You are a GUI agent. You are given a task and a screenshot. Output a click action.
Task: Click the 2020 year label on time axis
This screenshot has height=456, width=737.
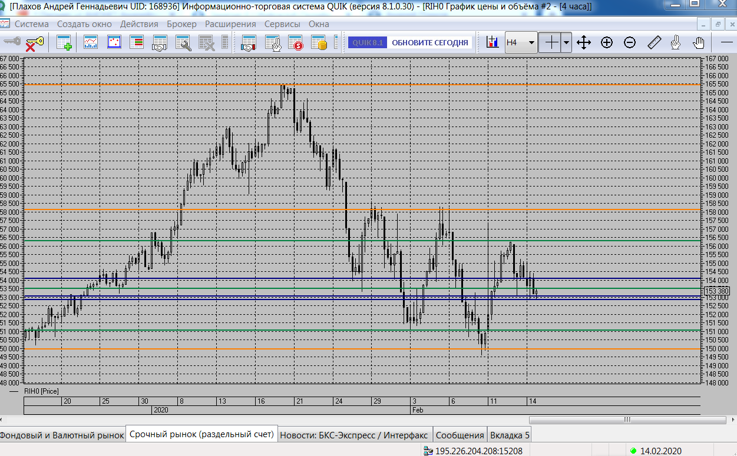(160, 409)
